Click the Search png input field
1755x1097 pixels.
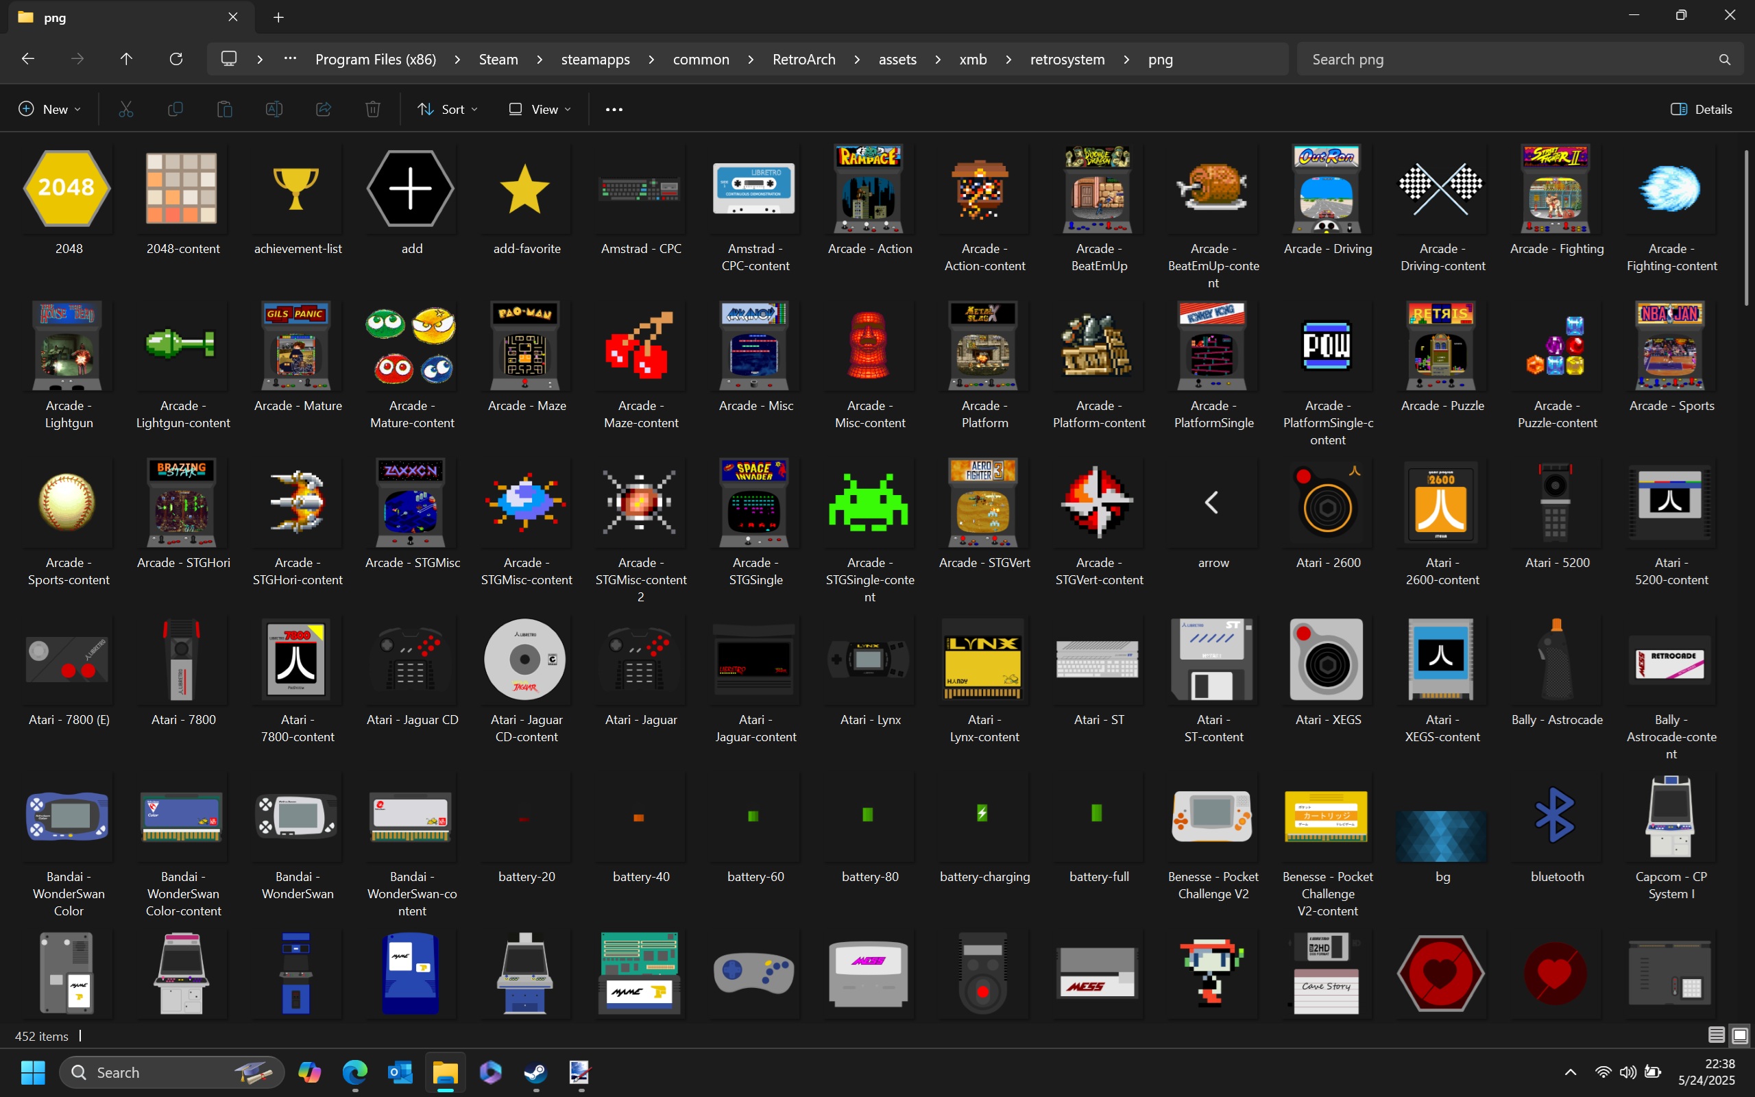(1508, 60)
